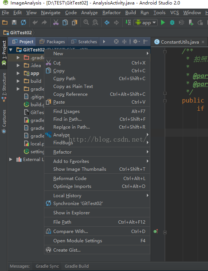The height and width of the screenshot is (271, 208).
Task: Toggle the Captures side tool window
Action: coord(4,122)
